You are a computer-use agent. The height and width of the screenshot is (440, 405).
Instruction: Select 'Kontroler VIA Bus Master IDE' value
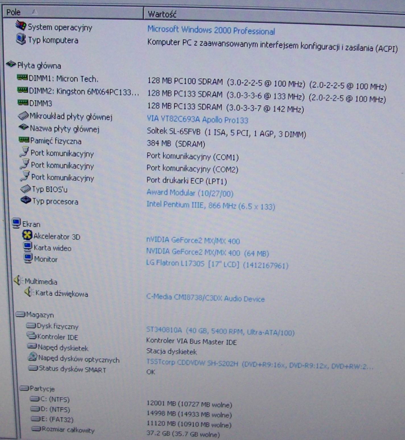(x=191, y=341)
